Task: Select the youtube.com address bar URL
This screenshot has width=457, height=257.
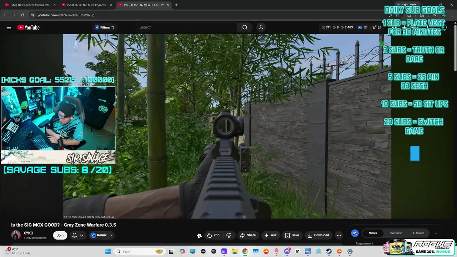Action: [66, 15]
